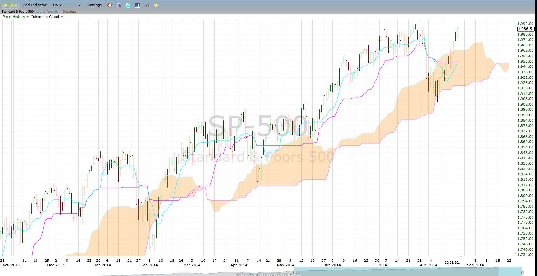
Task: Grab the right handle of range navigator
Action: (522, 272)
